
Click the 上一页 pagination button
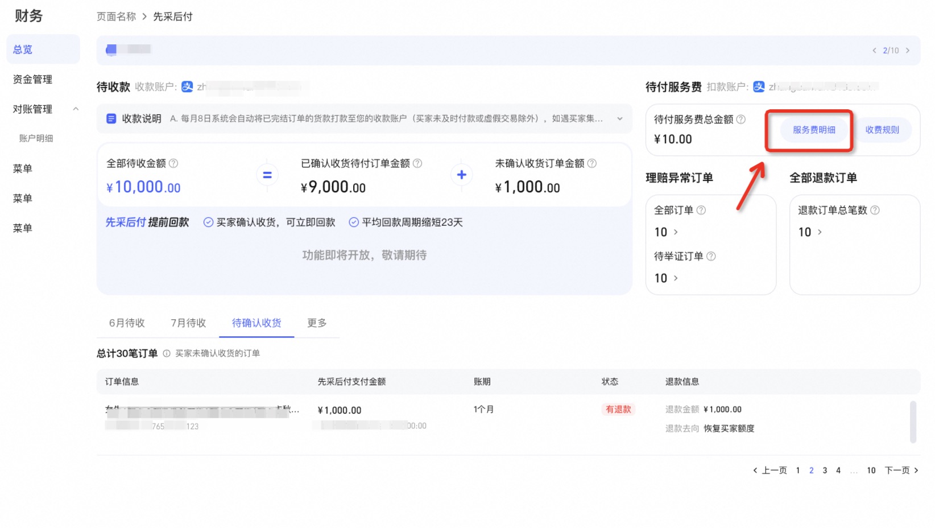coord(770,470)
